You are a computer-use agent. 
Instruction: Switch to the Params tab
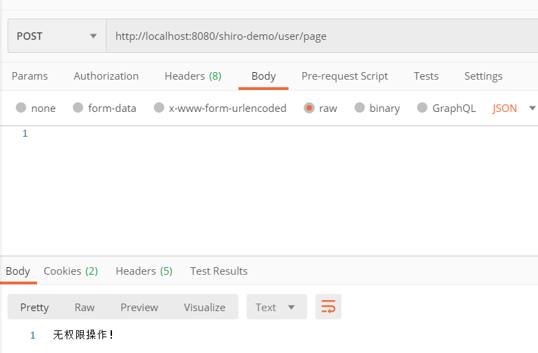(30, 76)
